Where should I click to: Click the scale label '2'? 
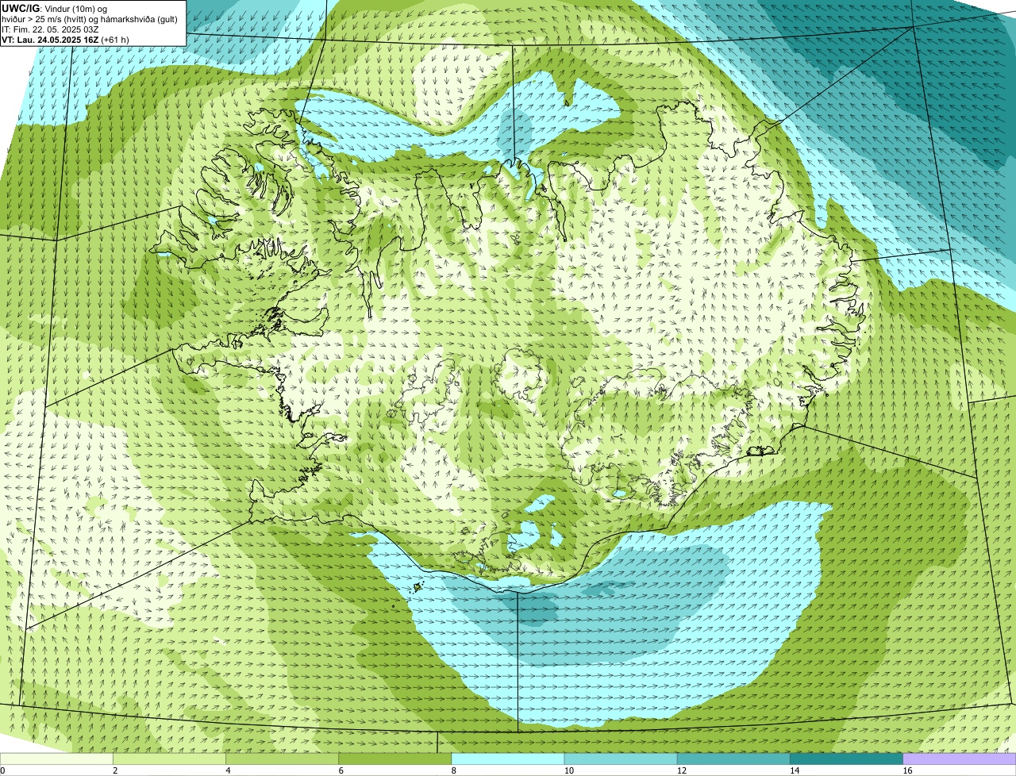116,770
